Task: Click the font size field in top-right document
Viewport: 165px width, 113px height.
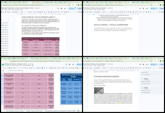Action: click(112, 12)
